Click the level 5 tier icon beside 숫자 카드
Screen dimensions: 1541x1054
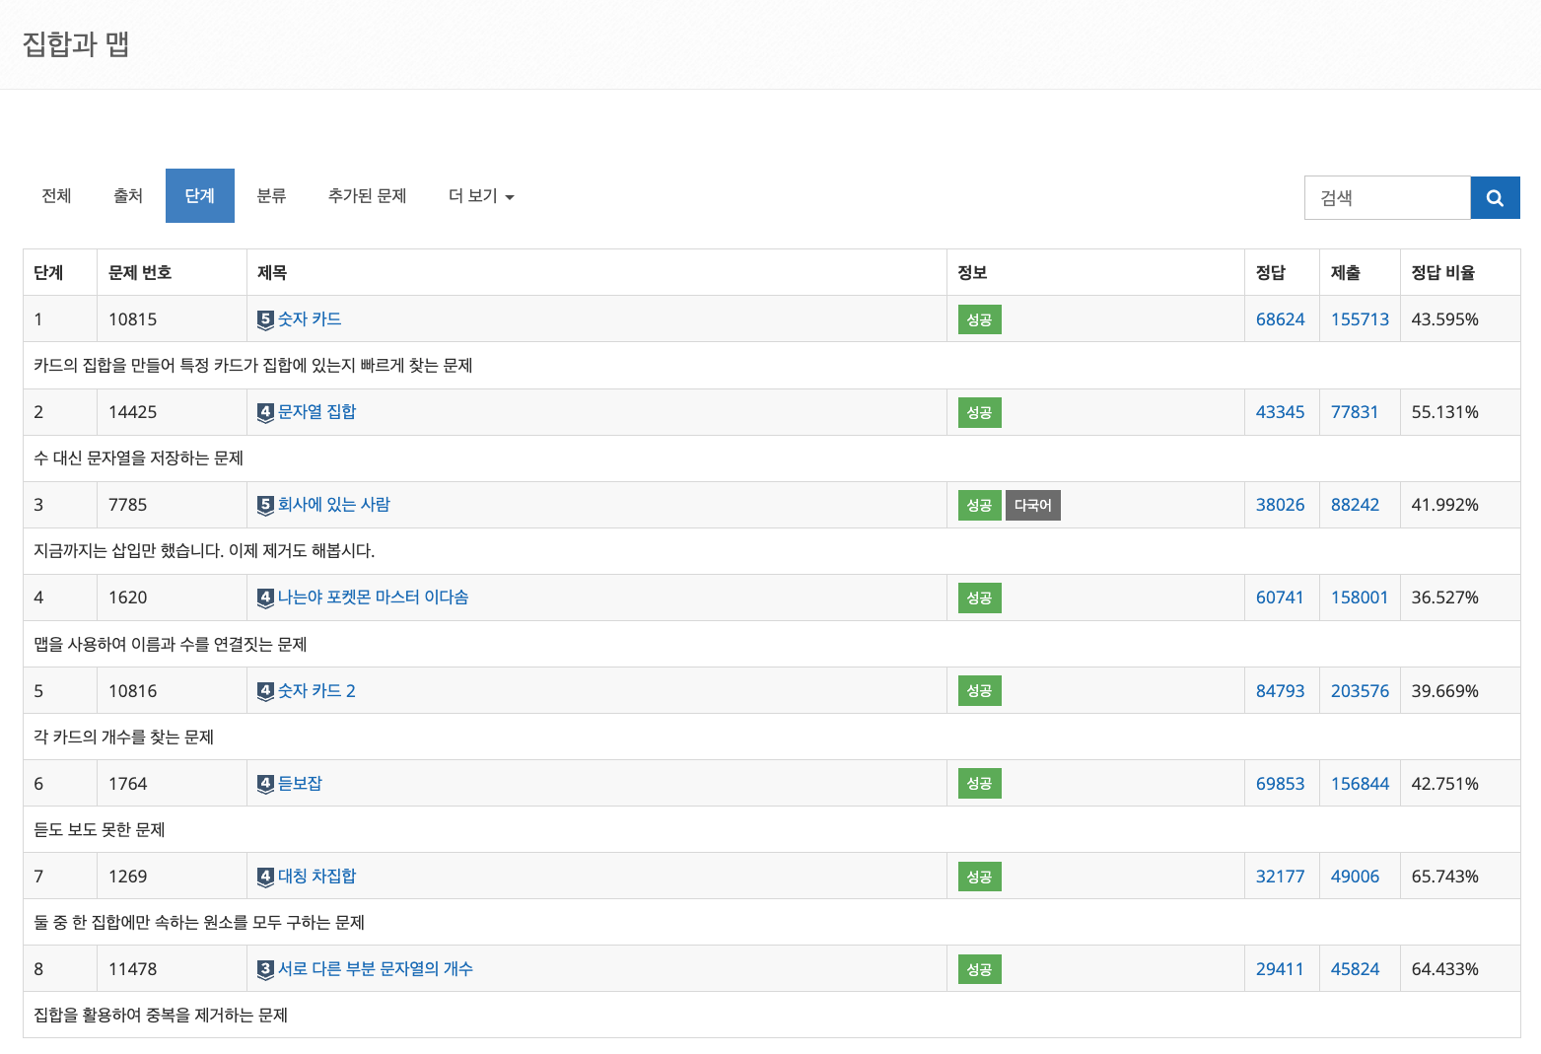tap(264, 318)
